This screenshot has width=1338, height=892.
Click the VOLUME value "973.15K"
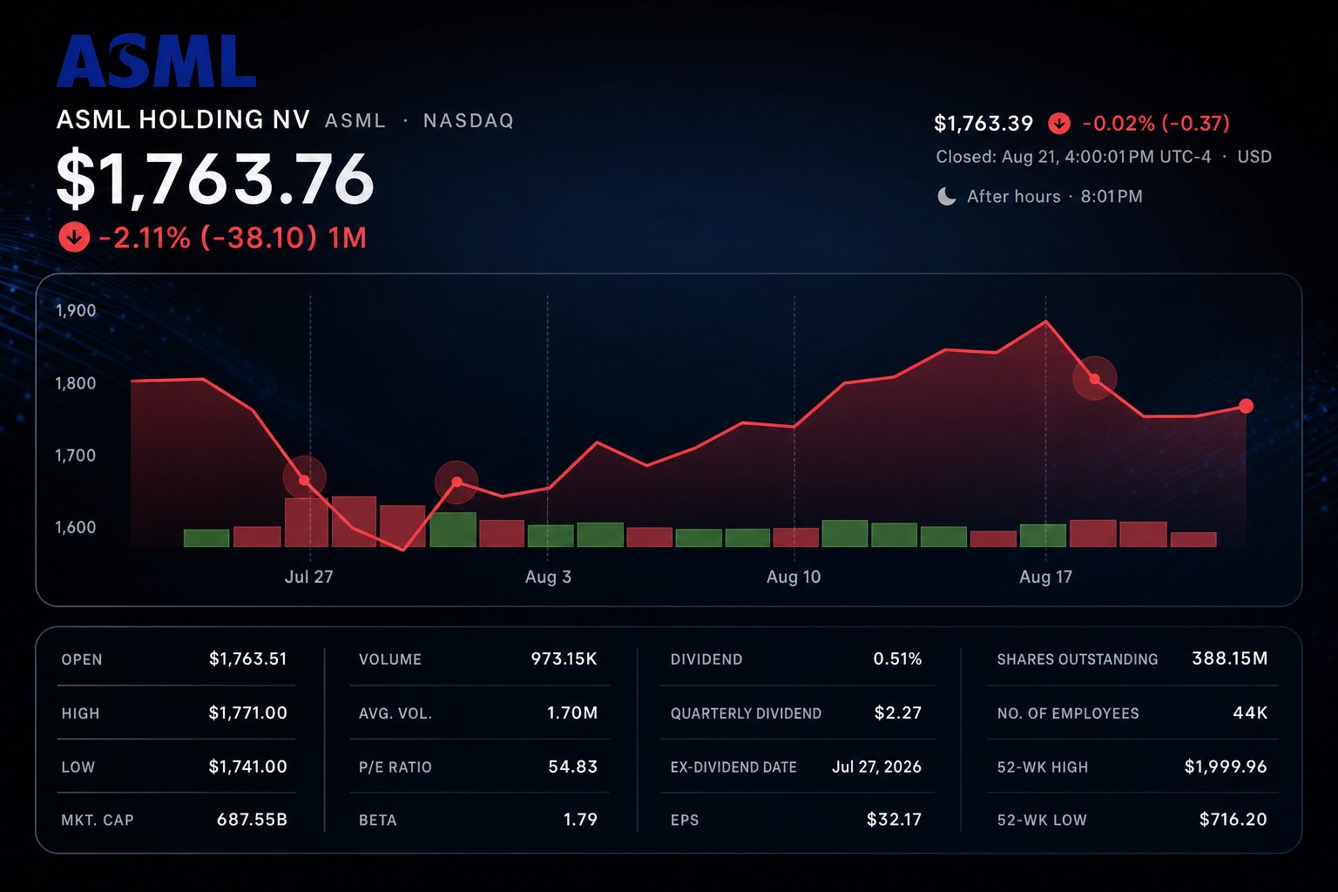(x=564, y=659)
